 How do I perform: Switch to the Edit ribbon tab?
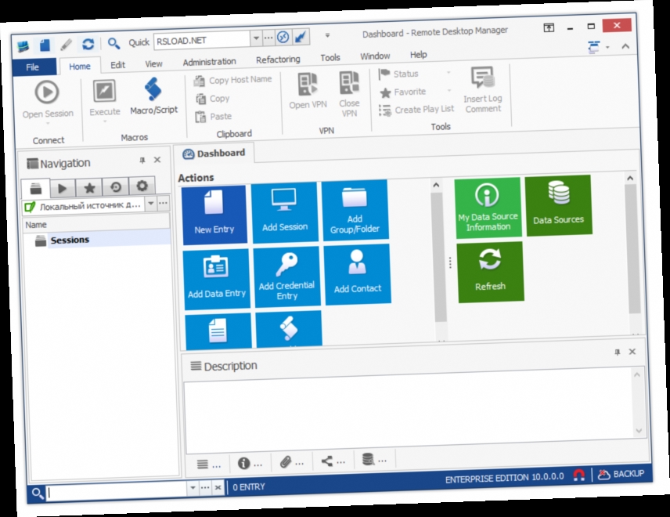[x=117, y=65]
